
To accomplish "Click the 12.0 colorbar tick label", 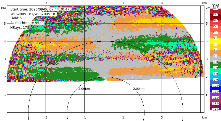I will [215, 32].
